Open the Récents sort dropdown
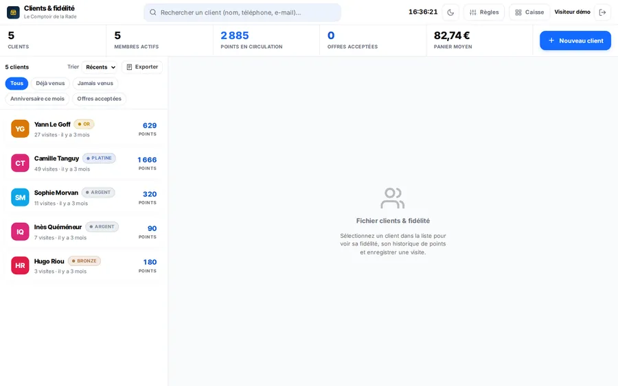The image size is (618, 386). pos(100,67)
